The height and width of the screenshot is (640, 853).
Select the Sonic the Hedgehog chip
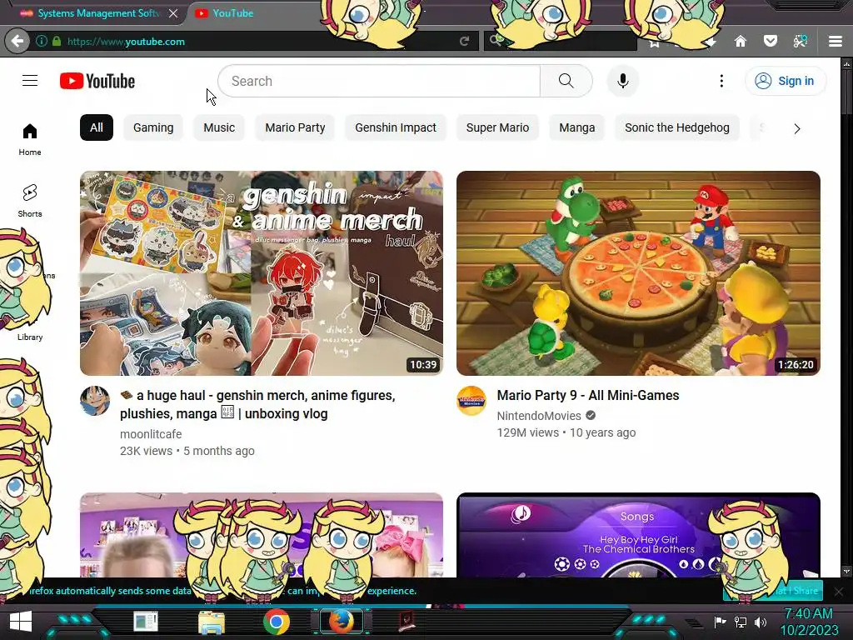(x=676, y=127)
